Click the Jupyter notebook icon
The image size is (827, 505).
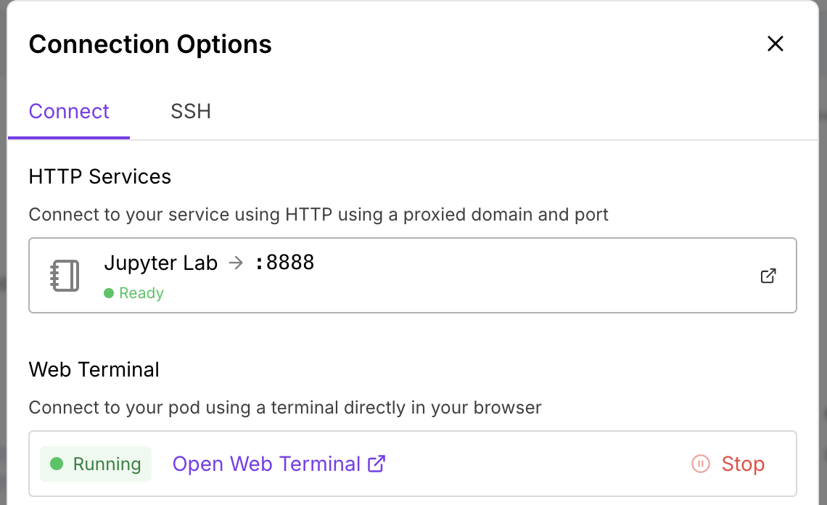click(x=65, y=276)
